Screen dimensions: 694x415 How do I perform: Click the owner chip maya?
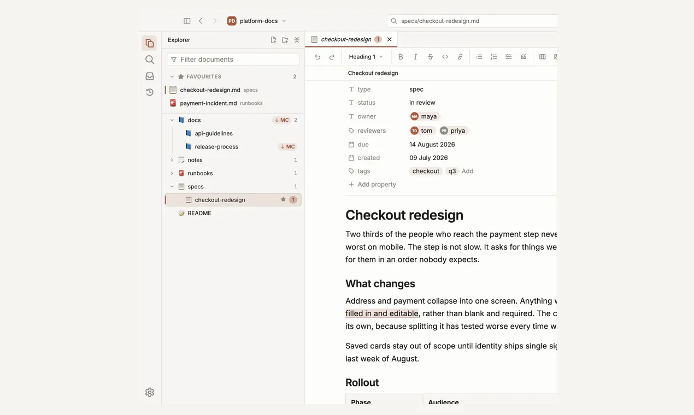click(x=425, y=116)
